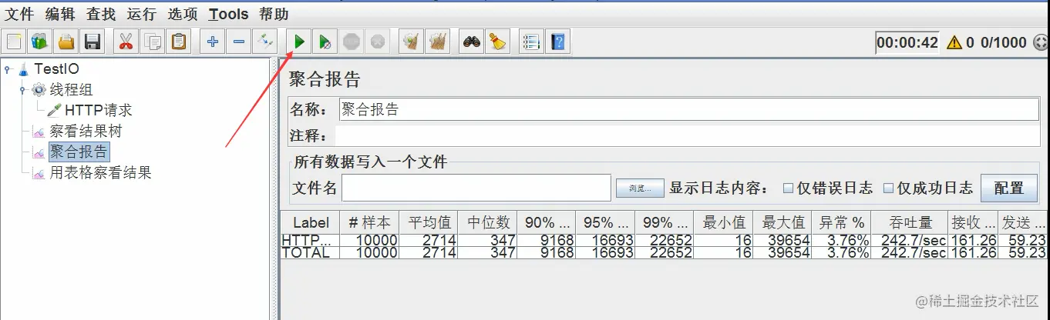Open Help with question mark icon
1050x320 pixels.
pos(558,42)
